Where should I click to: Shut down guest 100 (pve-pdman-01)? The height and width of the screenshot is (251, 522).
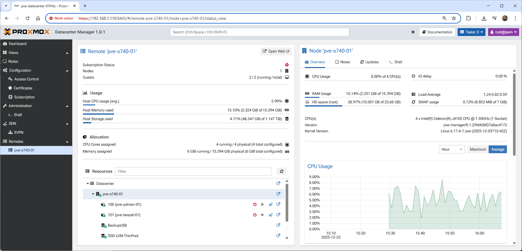(255, 205)
